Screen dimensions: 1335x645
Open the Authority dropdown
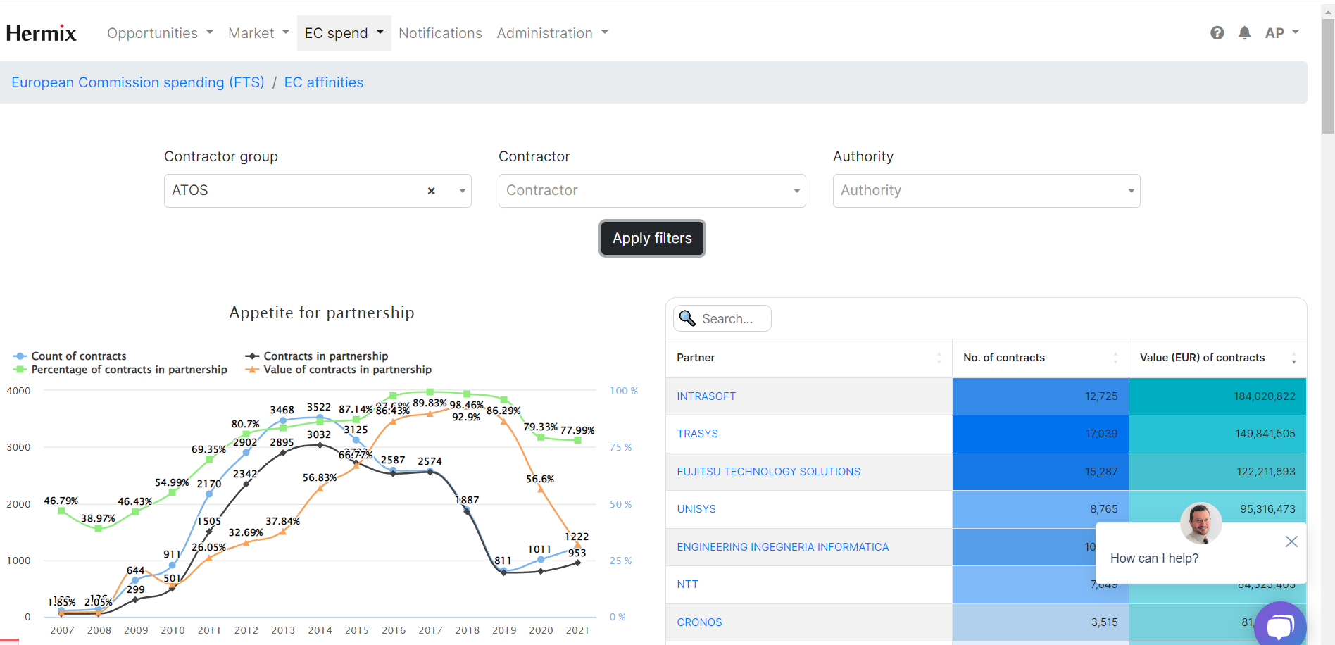986,191
